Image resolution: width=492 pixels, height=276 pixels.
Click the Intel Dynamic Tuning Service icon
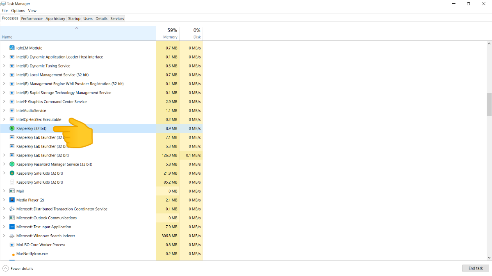coord(12,66)
